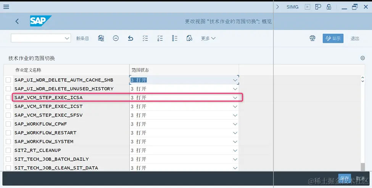This screenshot has width=372, height=188.
Task: Click the delete (minus circle) icon
Action: tap(116, 38)
